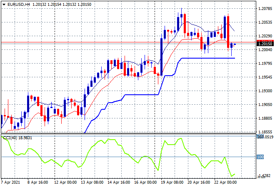Click the 1.20535 price scale label

(265, 22)
